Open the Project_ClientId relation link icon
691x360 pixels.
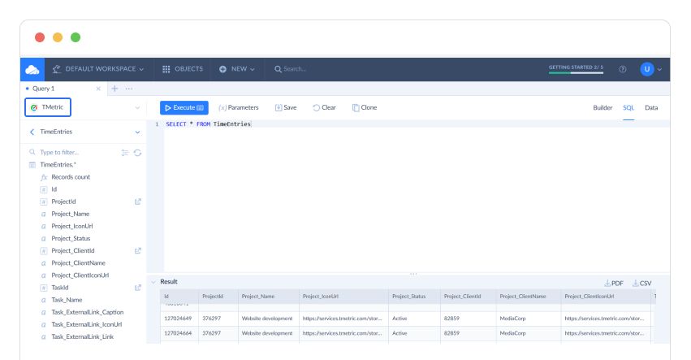137,250
